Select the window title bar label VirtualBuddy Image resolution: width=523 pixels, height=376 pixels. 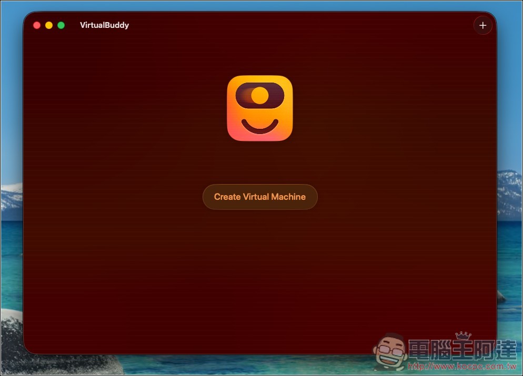click(x=104, y=25)
